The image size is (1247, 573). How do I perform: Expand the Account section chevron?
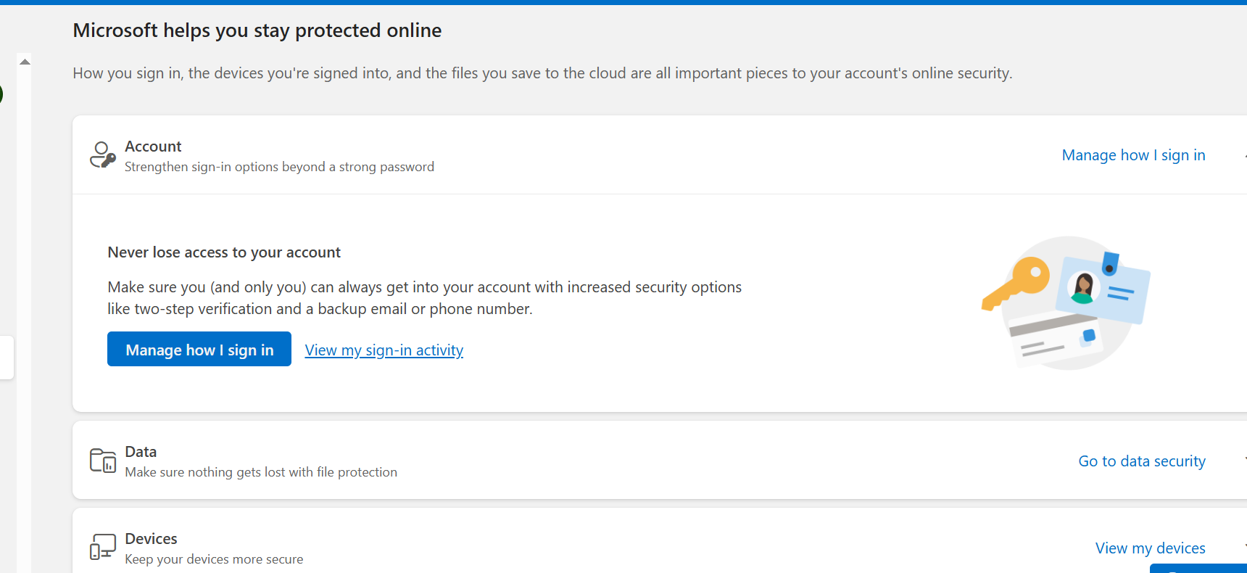pyautogui.click(x=1244, y=154)
